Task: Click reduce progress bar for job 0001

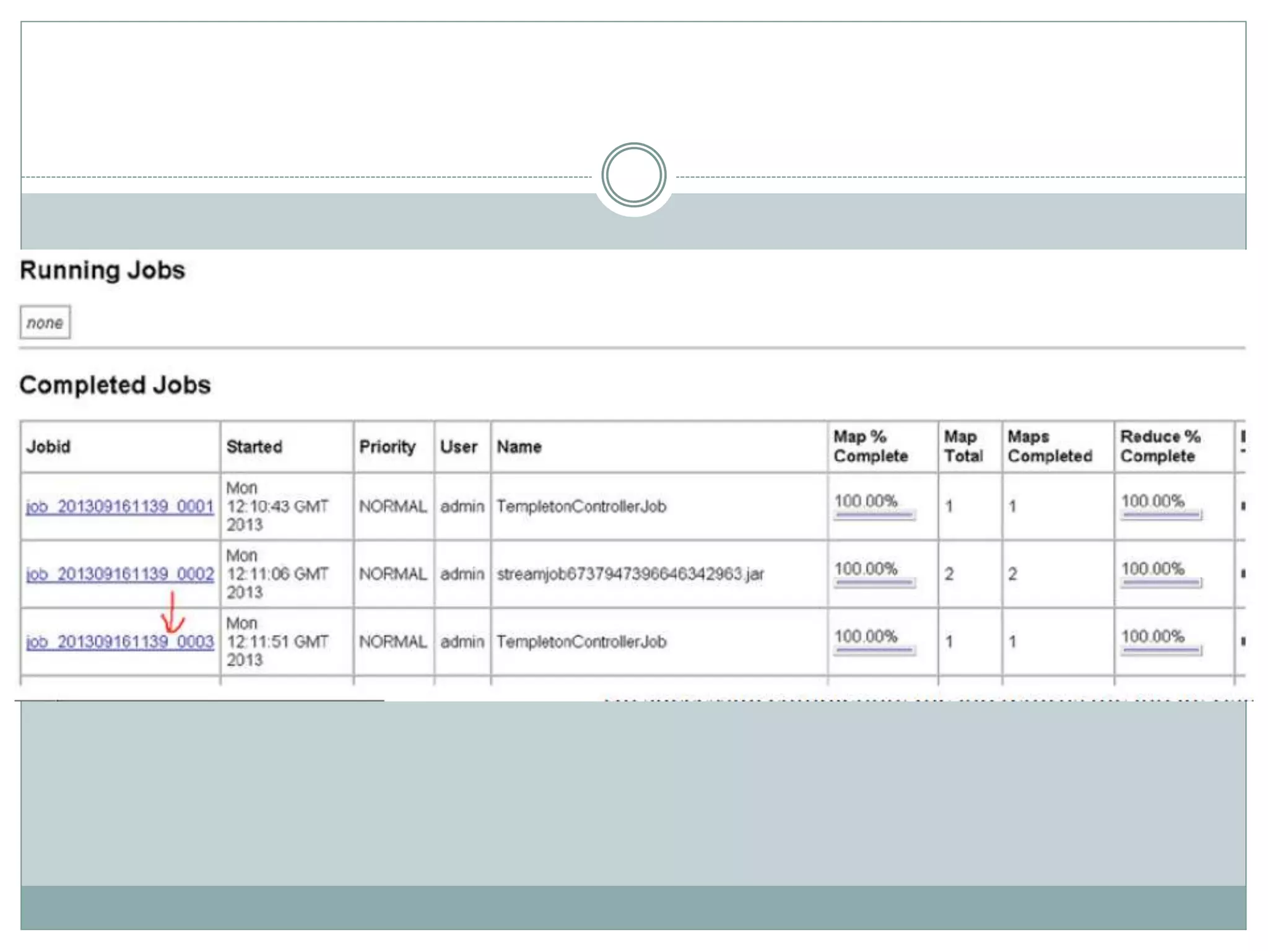Action: click(1162, 515)
